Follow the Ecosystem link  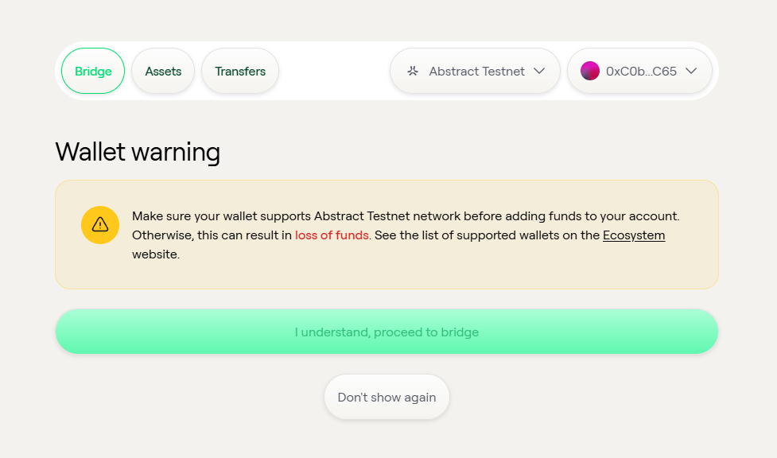tap(634, 235)
